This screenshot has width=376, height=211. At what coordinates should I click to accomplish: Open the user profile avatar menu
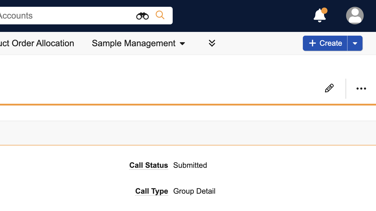pos(355,16)
